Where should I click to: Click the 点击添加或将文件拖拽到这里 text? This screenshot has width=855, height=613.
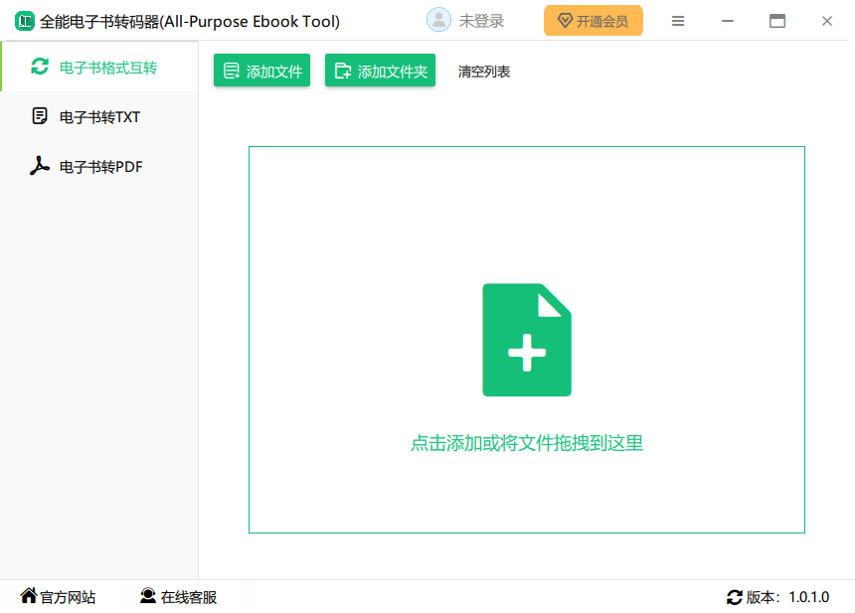(x=527, y=443)
